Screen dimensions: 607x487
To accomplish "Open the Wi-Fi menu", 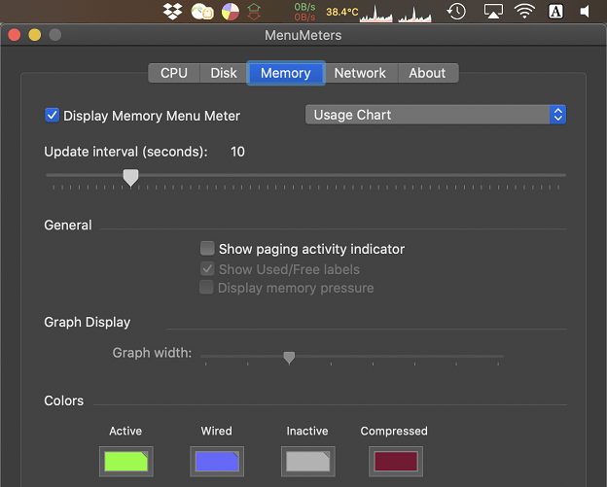I will [x=524, y=12].
